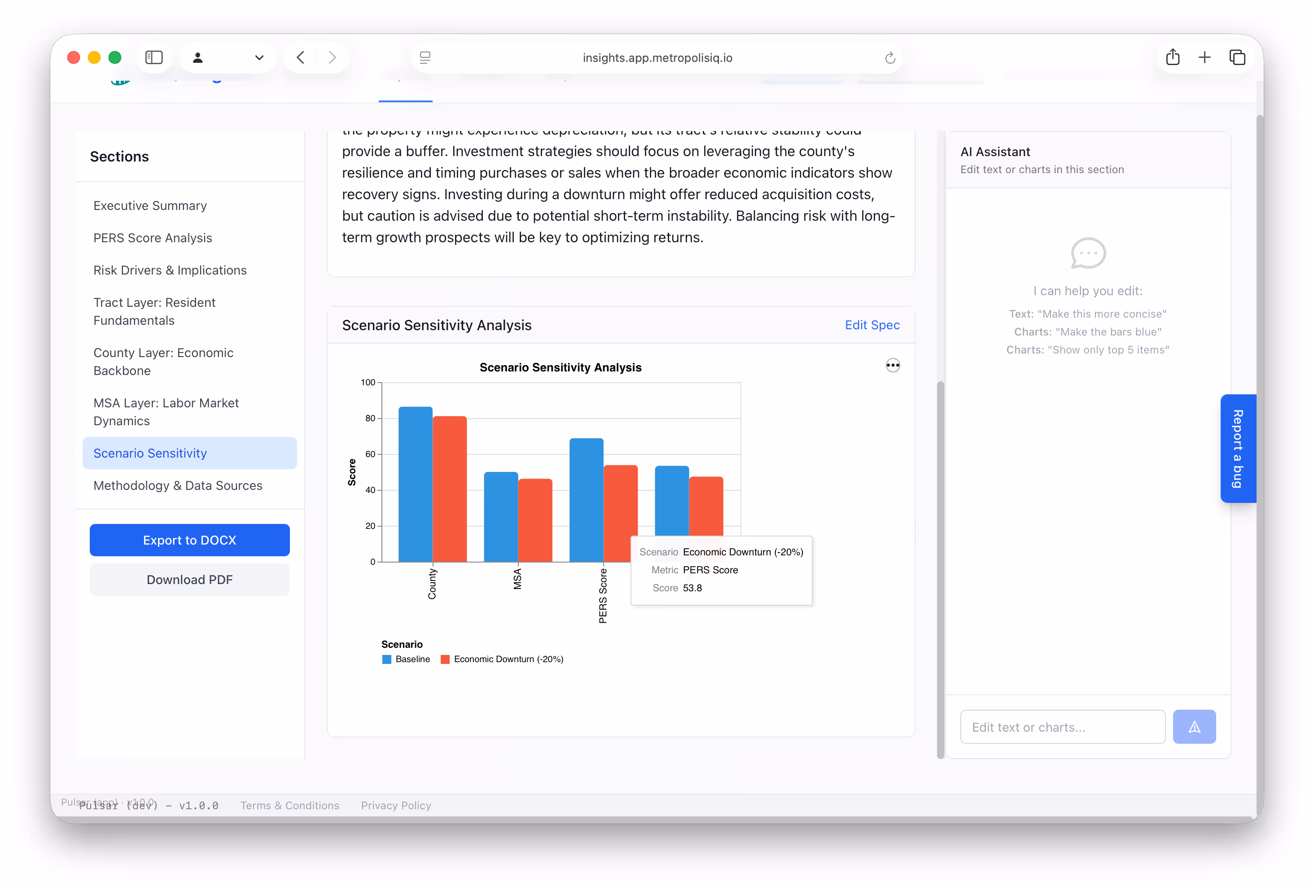
Task: Click the Export to DOCX button
Action: [189, 540]
